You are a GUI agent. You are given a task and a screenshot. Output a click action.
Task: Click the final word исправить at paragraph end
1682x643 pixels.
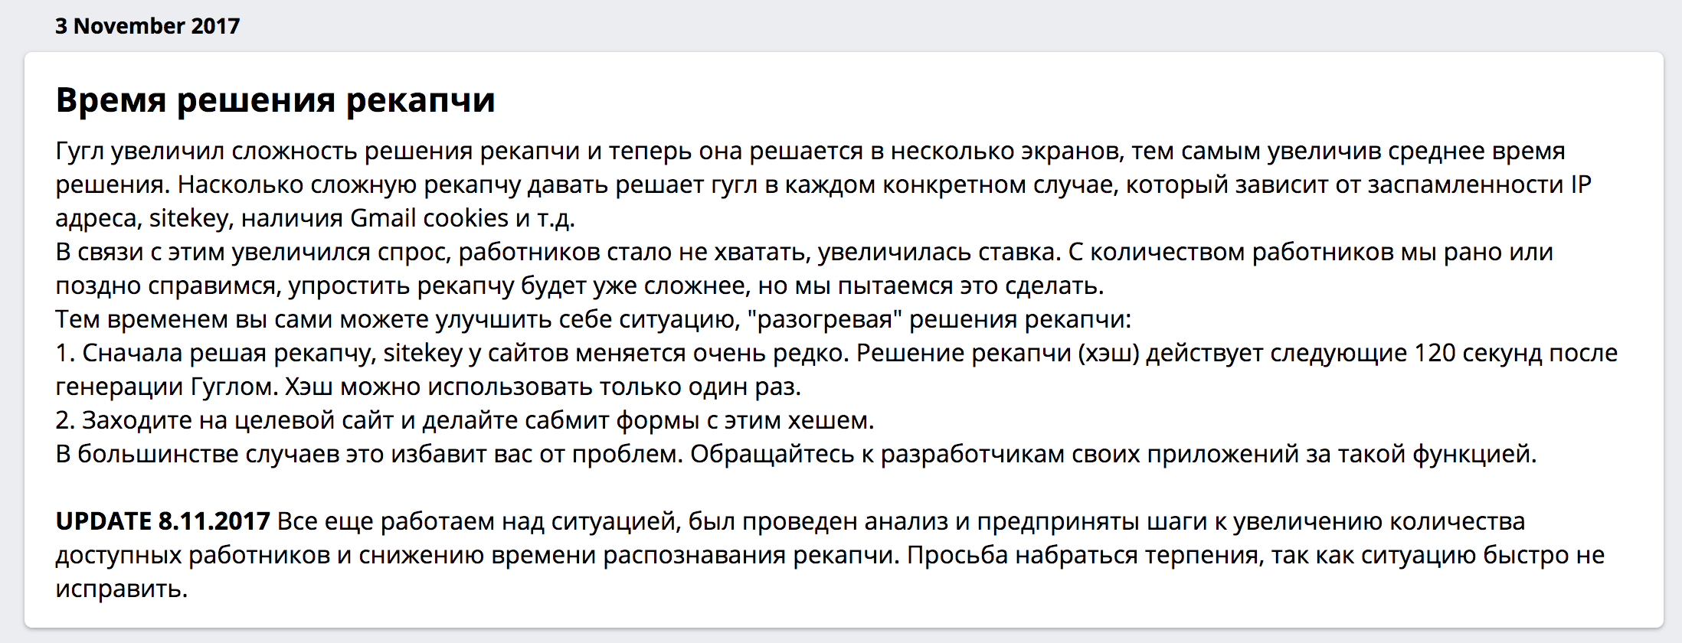click(121, 589)
